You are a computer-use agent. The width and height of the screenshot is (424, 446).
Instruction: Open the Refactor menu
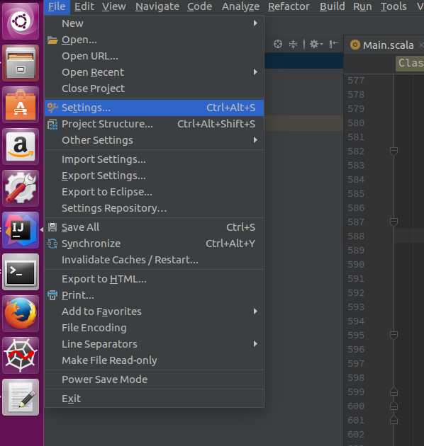[x=289, y=6]
